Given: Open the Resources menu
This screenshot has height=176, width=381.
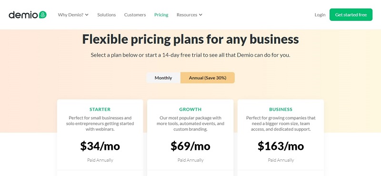Looking at the screenshot, I should [189, 15].
